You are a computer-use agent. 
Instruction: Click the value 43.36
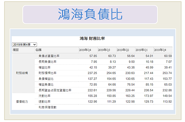tap(131, 68)
